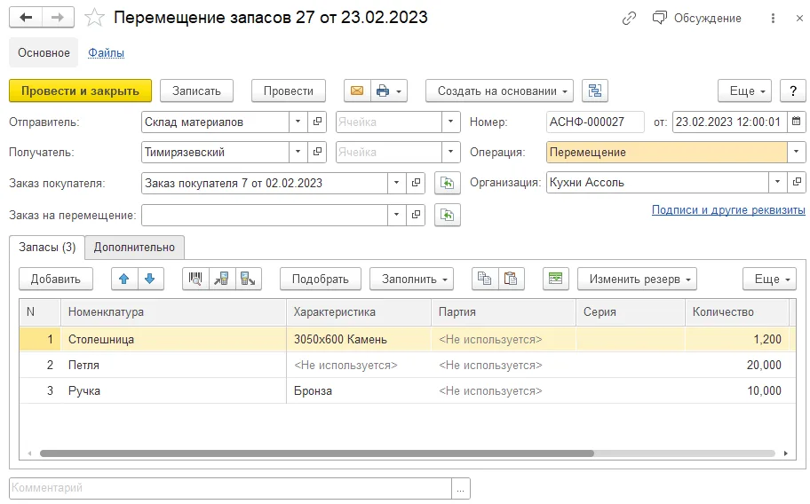Open the calendar date picker
The height and width of the screenshot is (504, 810).
(796, 122)
